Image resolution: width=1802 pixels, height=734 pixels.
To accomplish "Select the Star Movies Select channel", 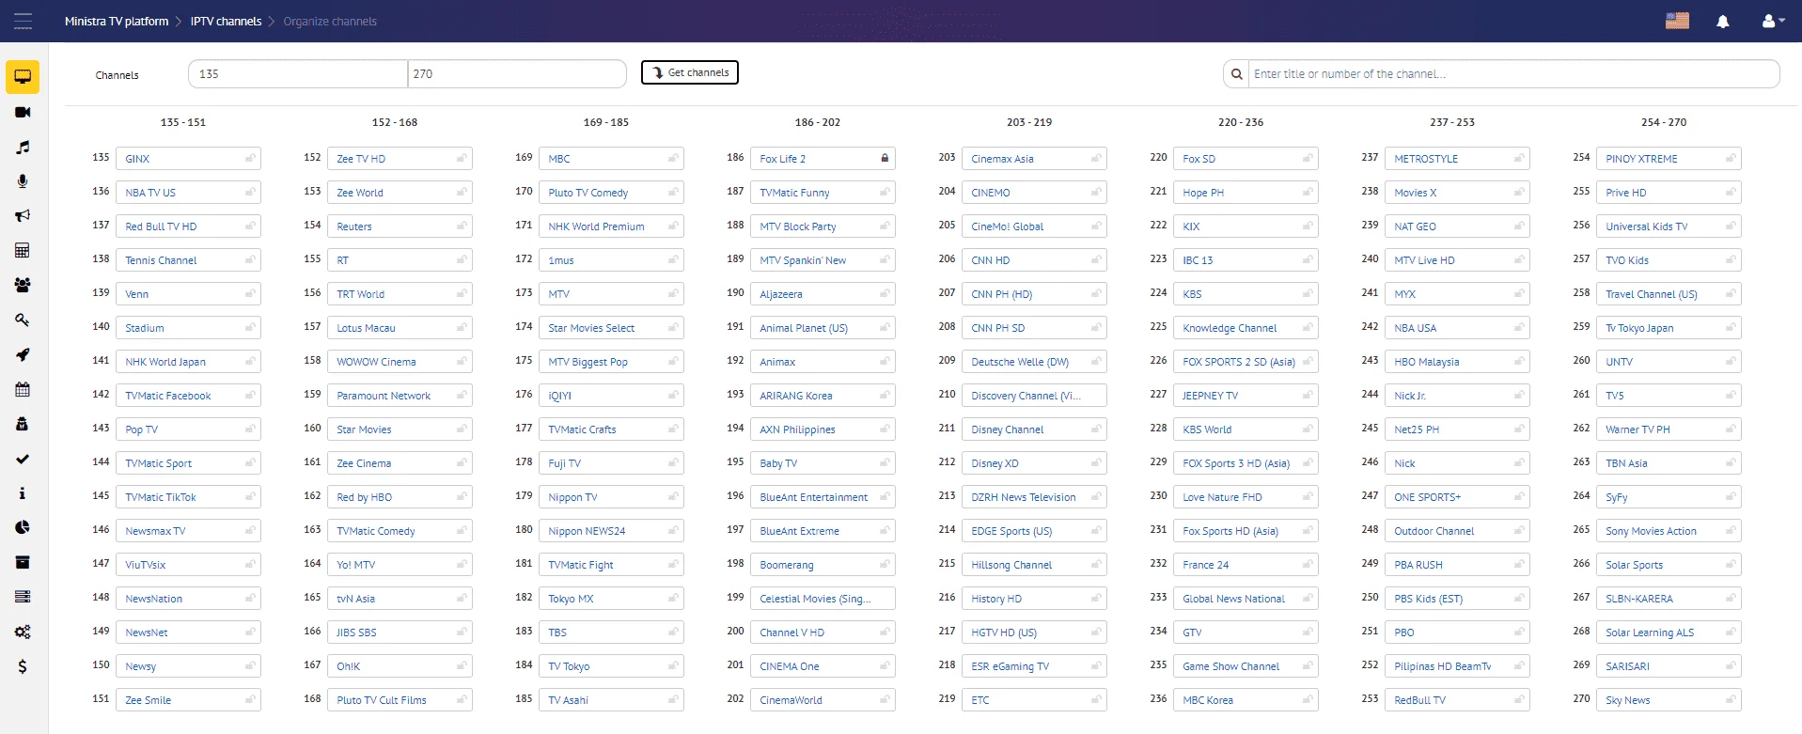I will click(x=611, y=328).
